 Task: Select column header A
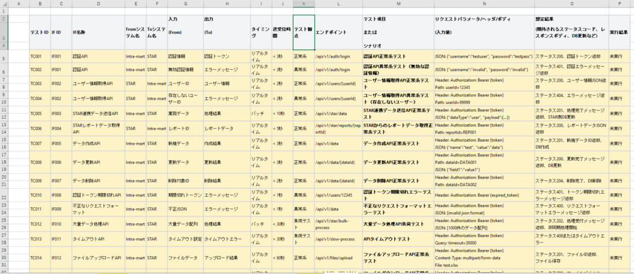19,4
